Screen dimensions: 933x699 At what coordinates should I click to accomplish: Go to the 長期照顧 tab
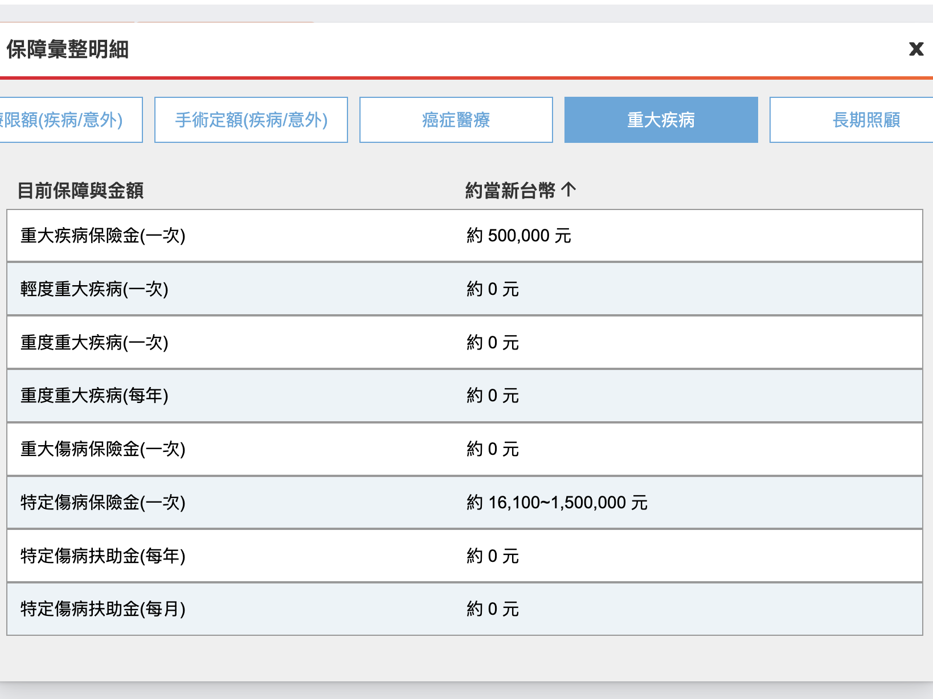[x=866, y=120]
